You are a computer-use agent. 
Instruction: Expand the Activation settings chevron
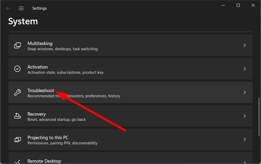(245, 69)
